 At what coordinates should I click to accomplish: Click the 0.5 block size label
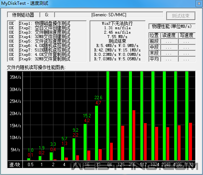point(31,165)
